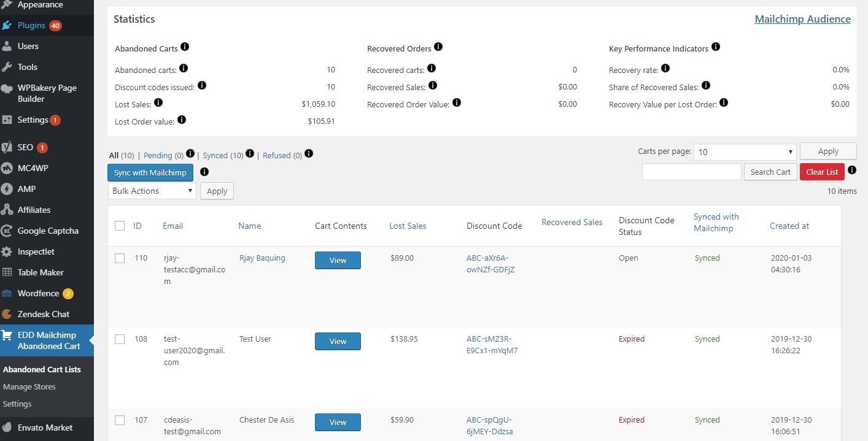Click info icon next to Lost Sales statistic
868x441 pixels.
(x=158, y=102)
